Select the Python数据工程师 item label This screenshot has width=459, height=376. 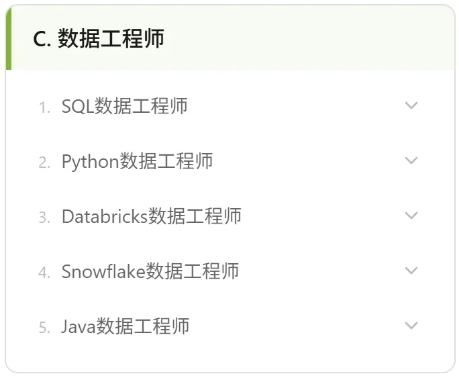137,161
